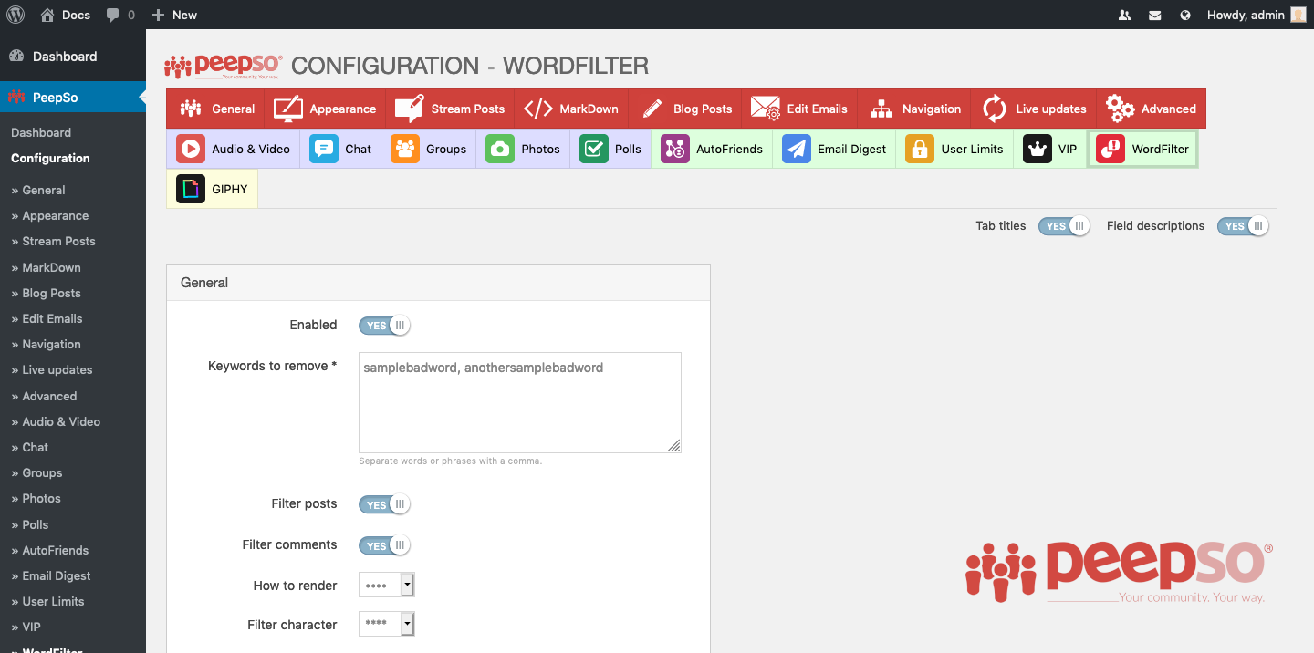
Task: Click the General tab people icon
Action: pyautogui.click(x=190, y=109)
